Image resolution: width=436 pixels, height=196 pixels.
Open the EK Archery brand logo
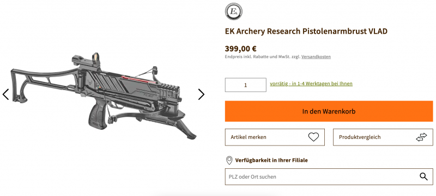233,11
